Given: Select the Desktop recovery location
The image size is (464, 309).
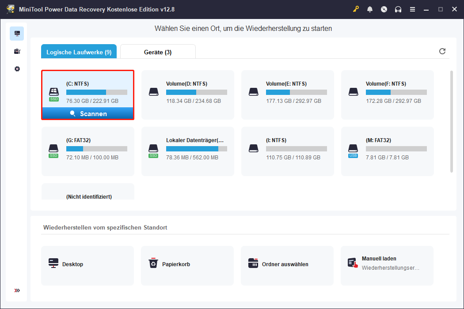Looking at the screenshot, I should (x=87, y=265).
